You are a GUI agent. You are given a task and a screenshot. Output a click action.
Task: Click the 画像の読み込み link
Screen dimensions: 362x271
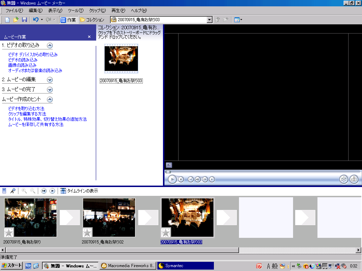click(x=22, y=65)
